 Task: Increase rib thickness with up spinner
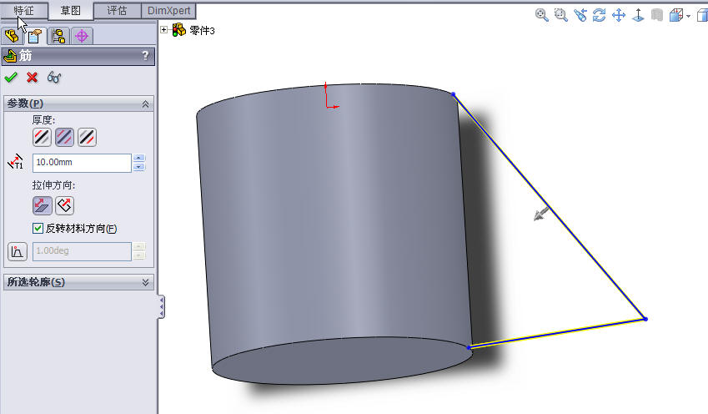point(139,159)
